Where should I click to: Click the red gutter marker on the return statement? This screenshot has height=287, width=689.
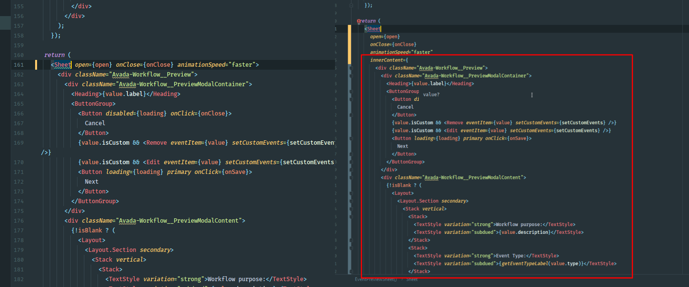point(358,21)
